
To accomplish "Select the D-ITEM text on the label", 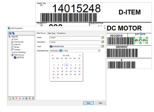I will point(130,12).
